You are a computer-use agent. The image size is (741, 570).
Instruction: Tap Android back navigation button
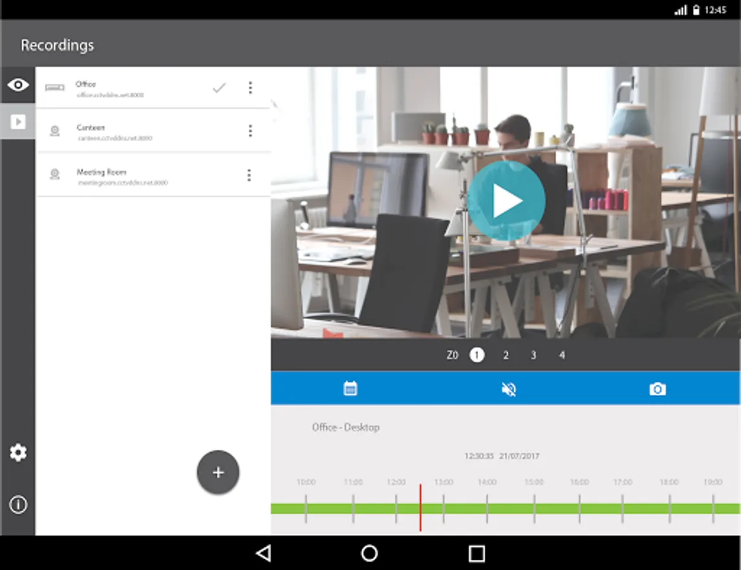point(263,554)
